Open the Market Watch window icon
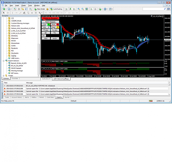 [x=15, y=9]
